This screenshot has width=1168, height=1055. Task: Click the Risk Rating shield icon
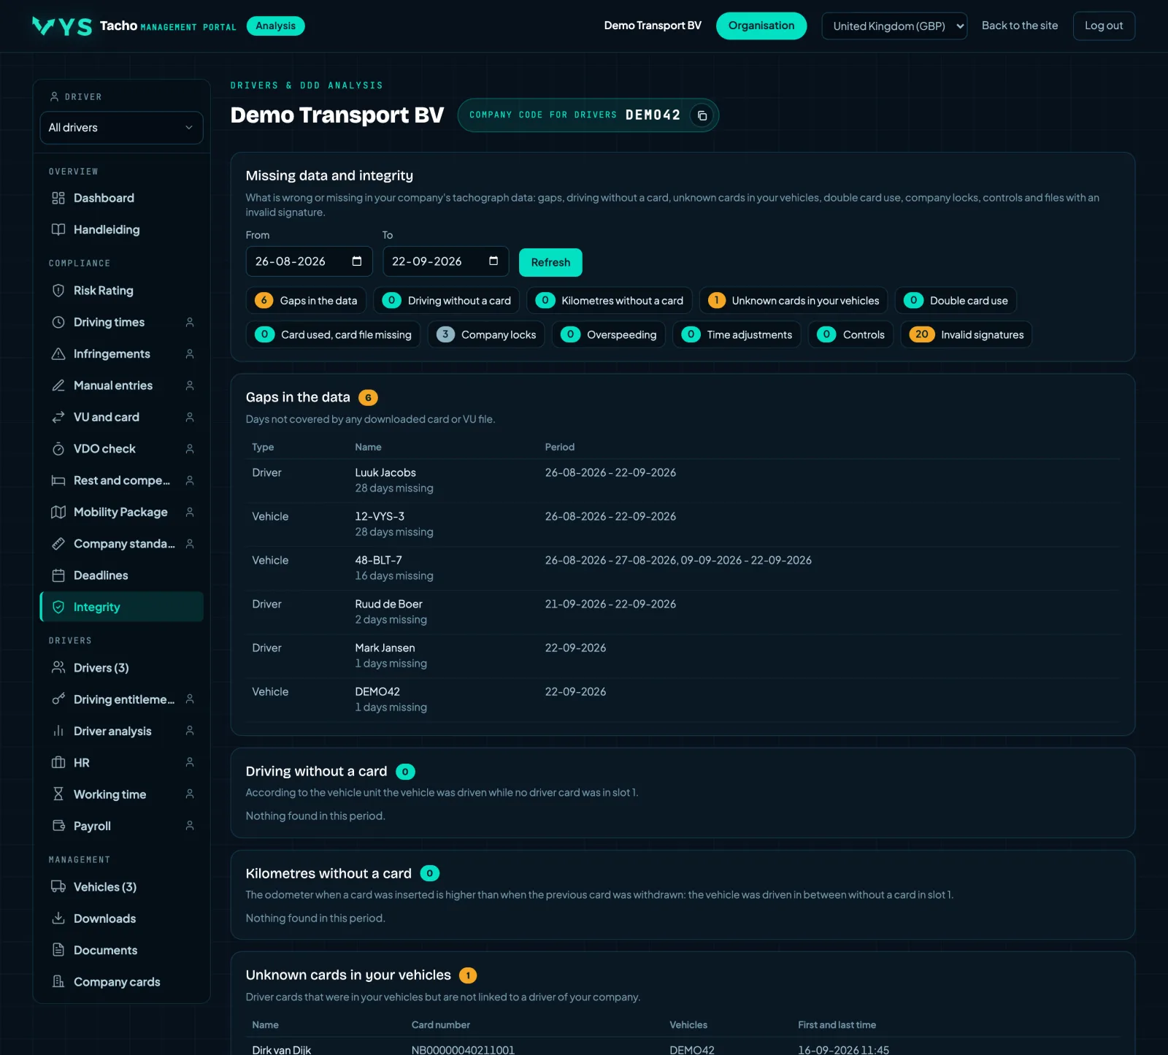[58, 291]
